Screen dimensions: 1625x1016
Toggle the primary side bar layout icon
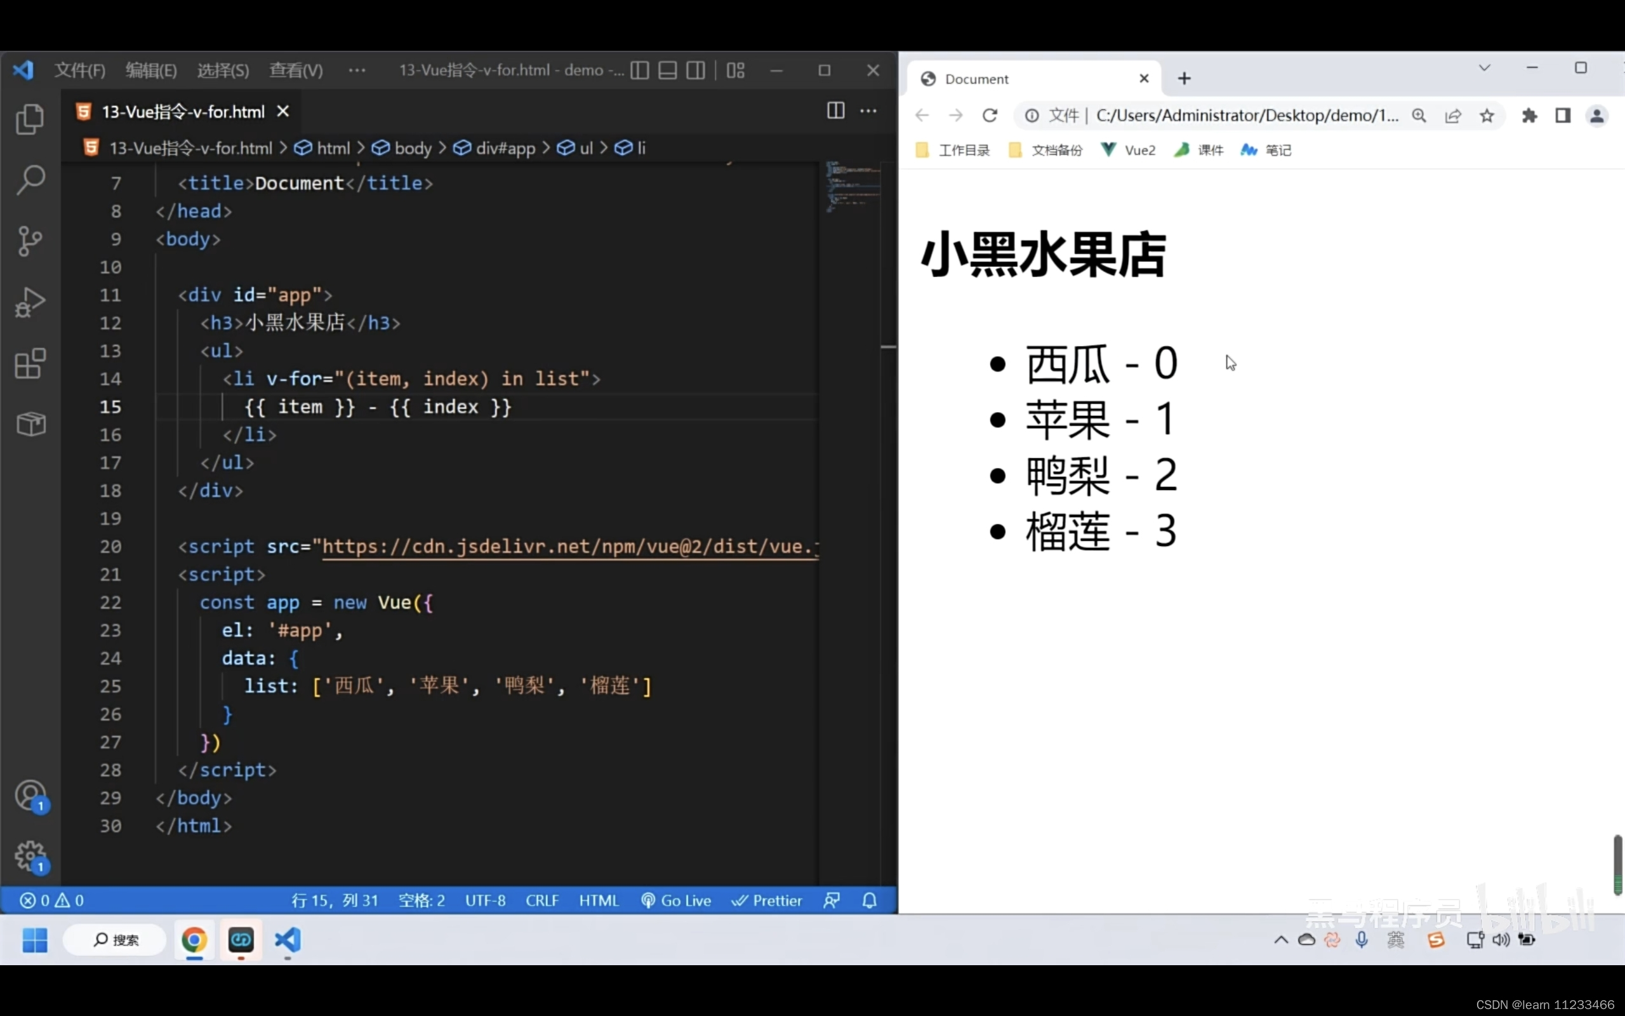pos(639,70)
